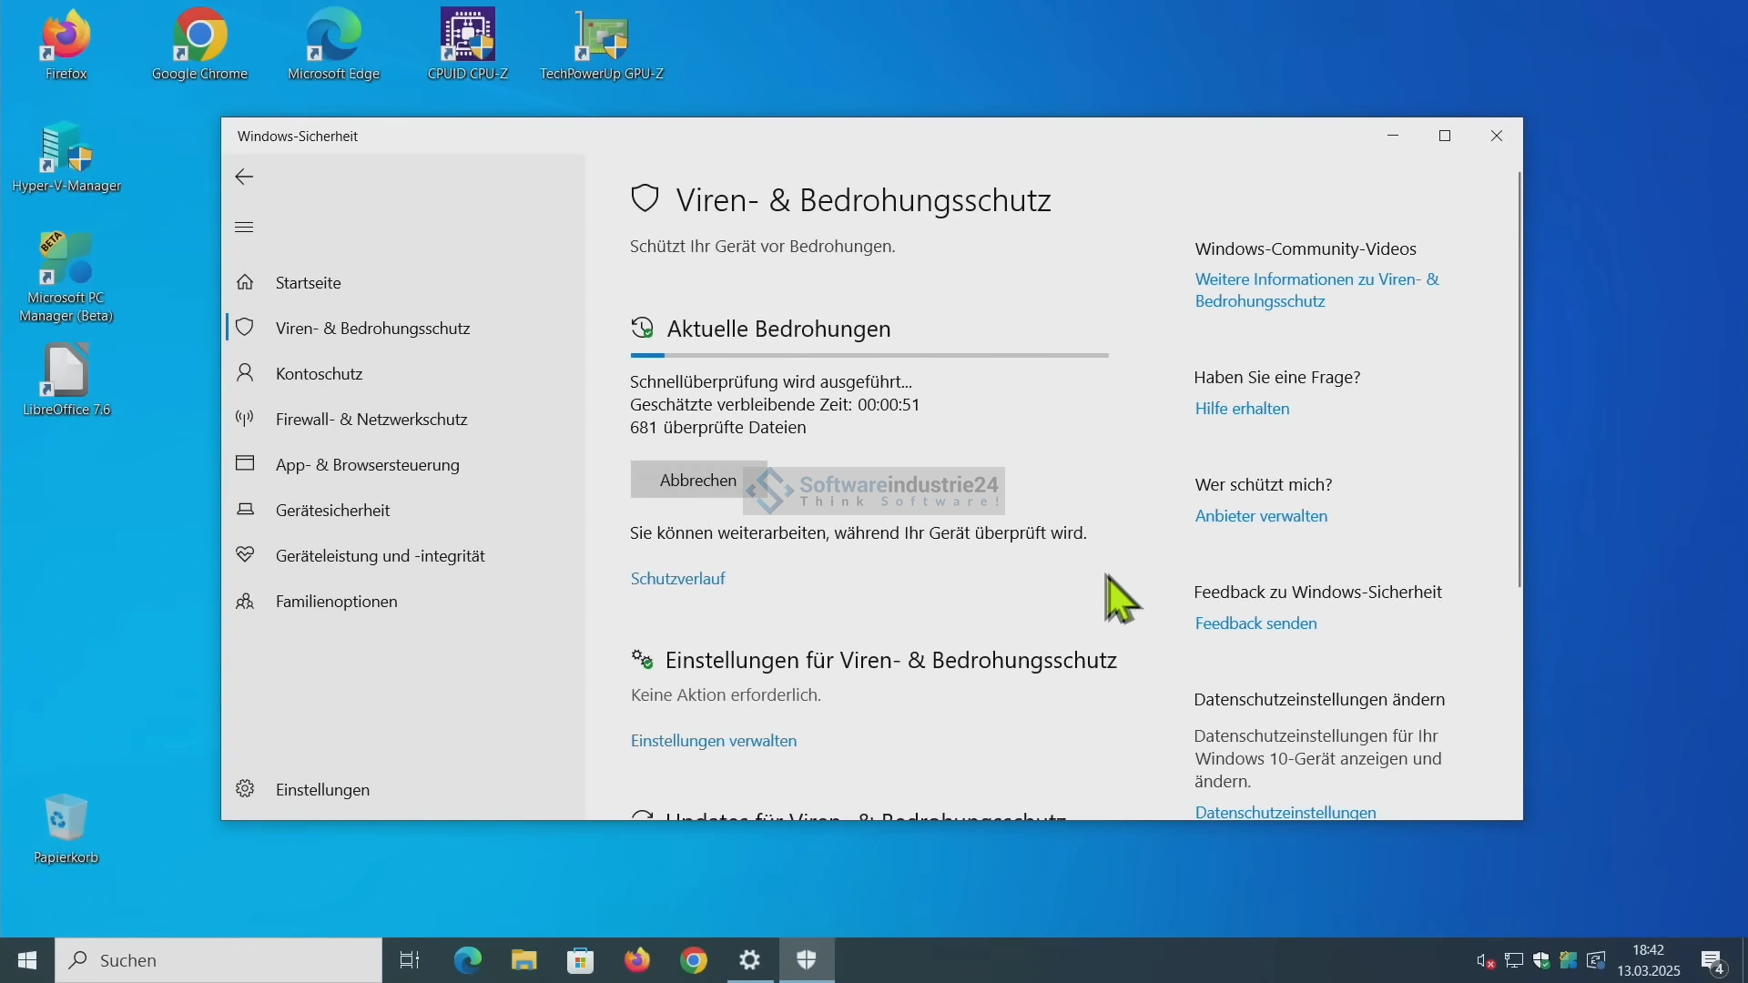Click the Einstellungen gear icon in sidebar
Screen dimensions: 1748x983
(x=245, y=789)
